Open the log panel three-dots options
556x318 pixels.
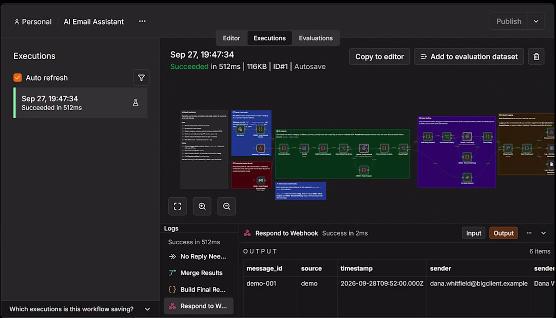click(x=529, y=233)
